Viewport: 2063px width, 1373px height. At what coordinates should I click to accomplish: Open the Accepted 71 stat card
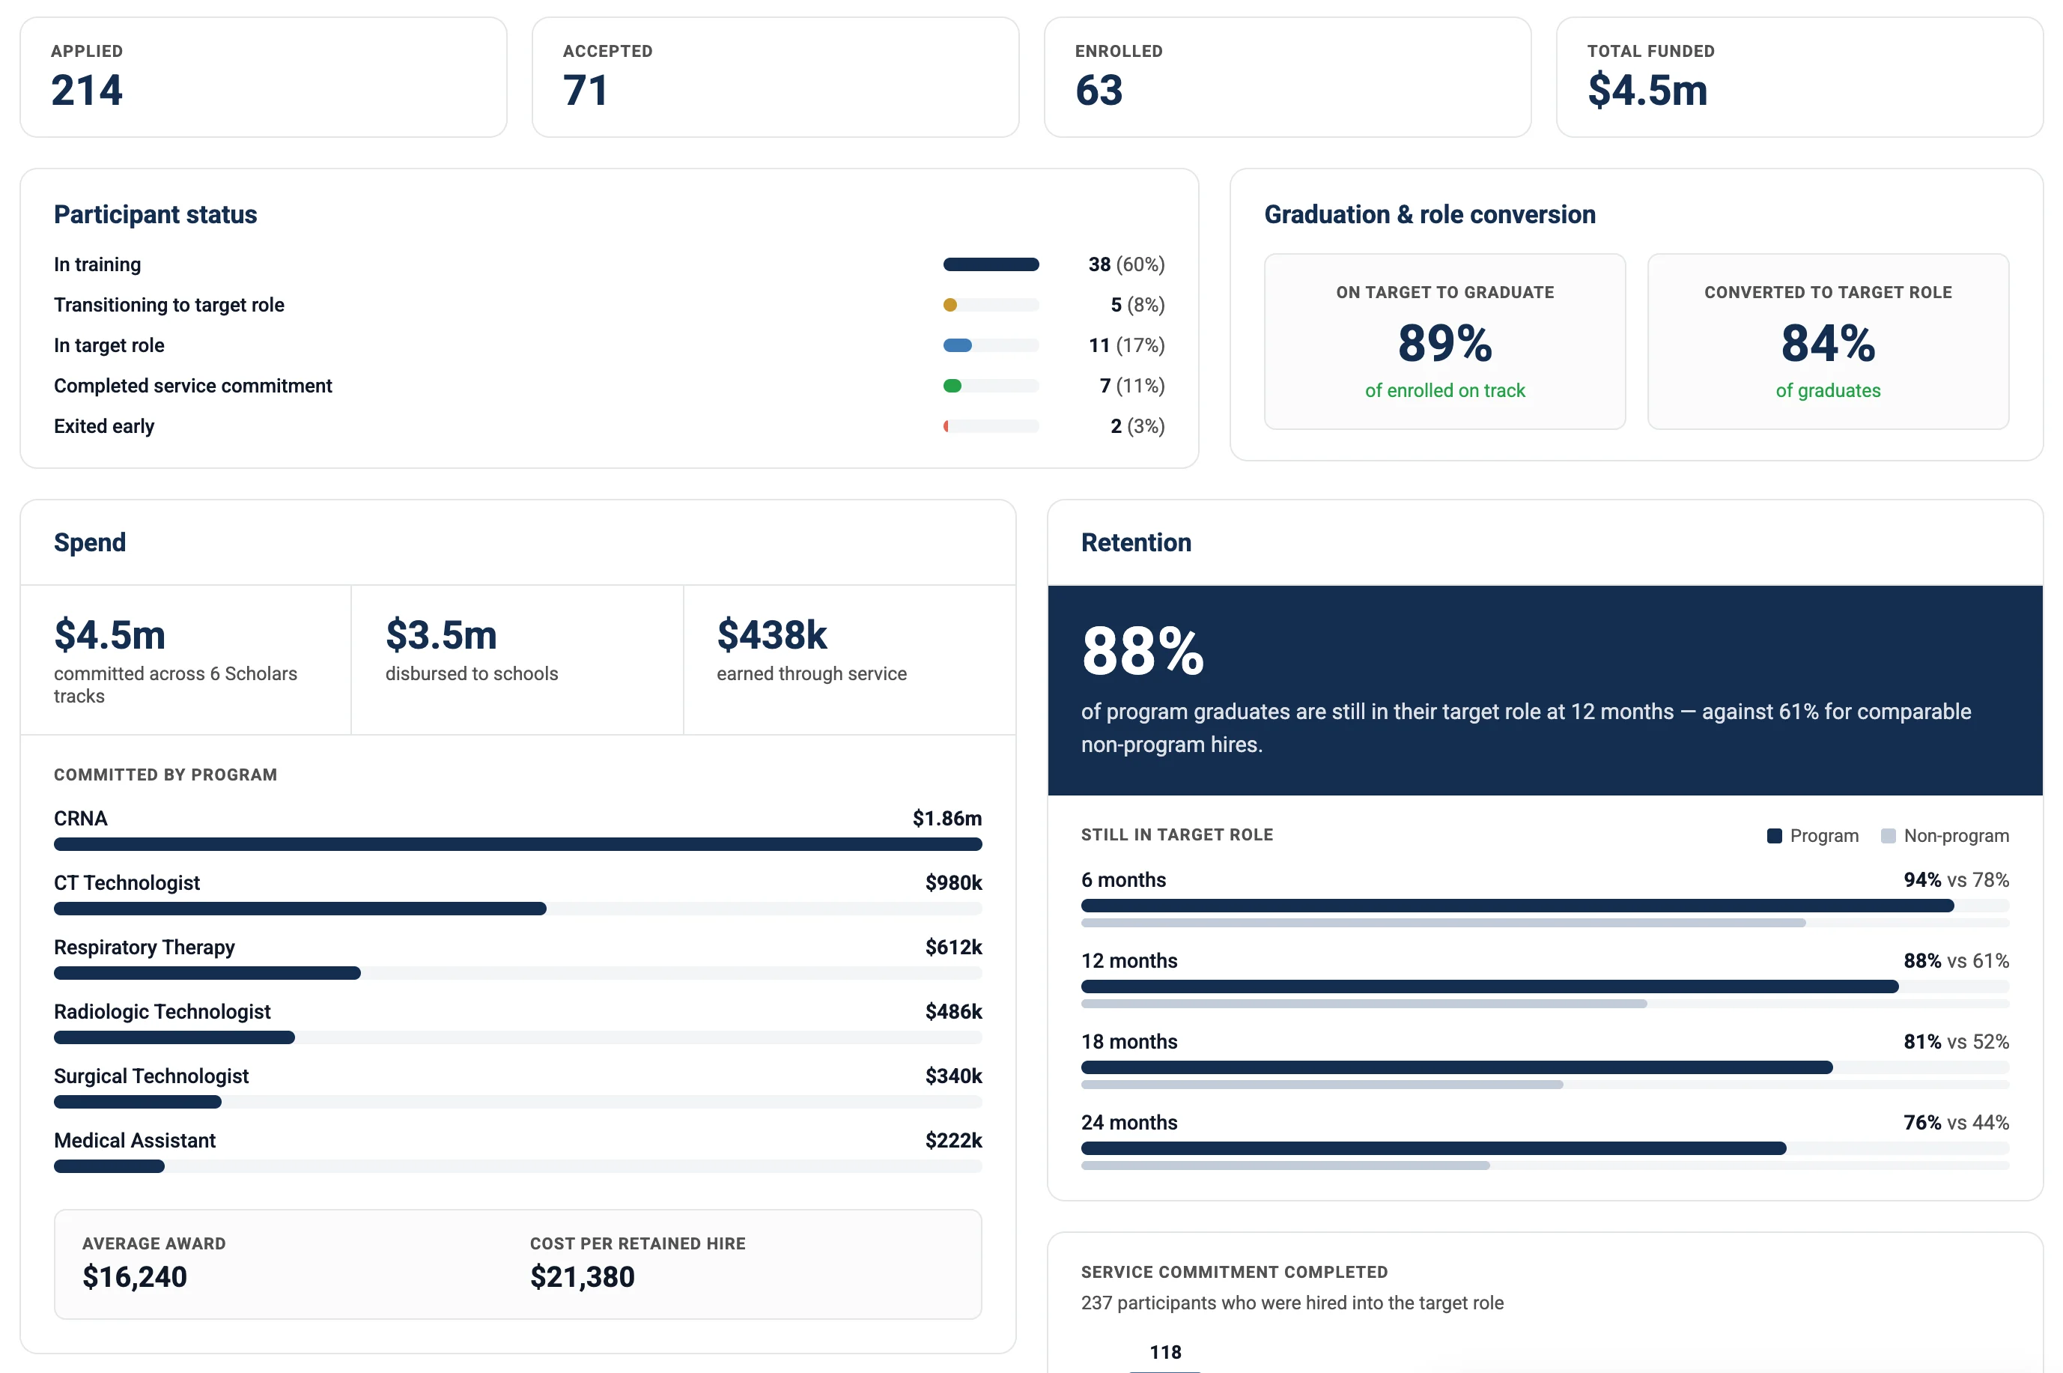point(776,77)
